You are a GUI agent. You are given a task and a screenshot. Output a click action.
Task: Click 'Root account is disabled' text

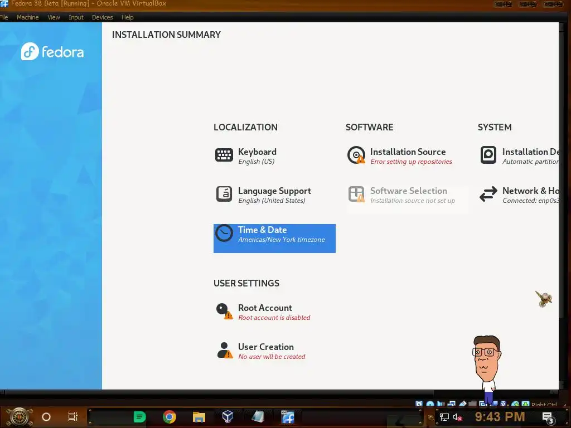coord(274,317)
